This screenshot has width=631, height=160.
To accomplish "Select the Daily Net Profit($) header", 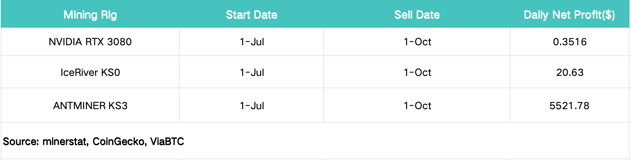I will (x=569, y=15).
